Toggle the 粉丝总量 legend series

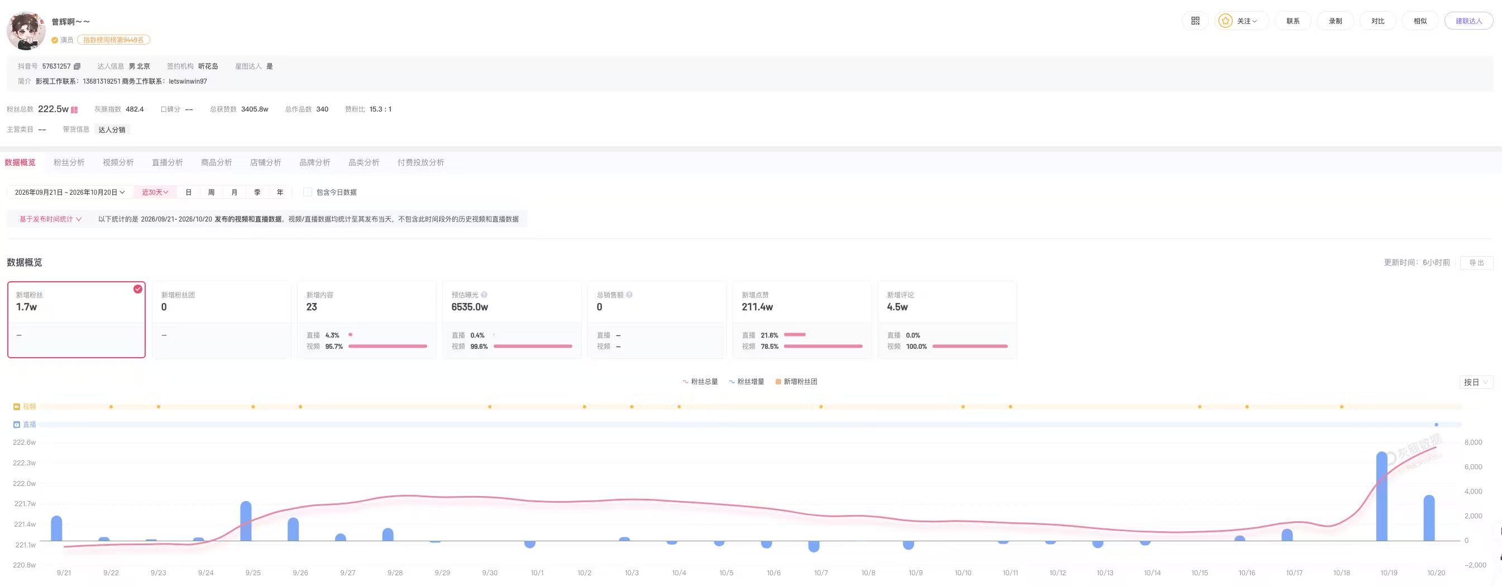coord(700,382)
